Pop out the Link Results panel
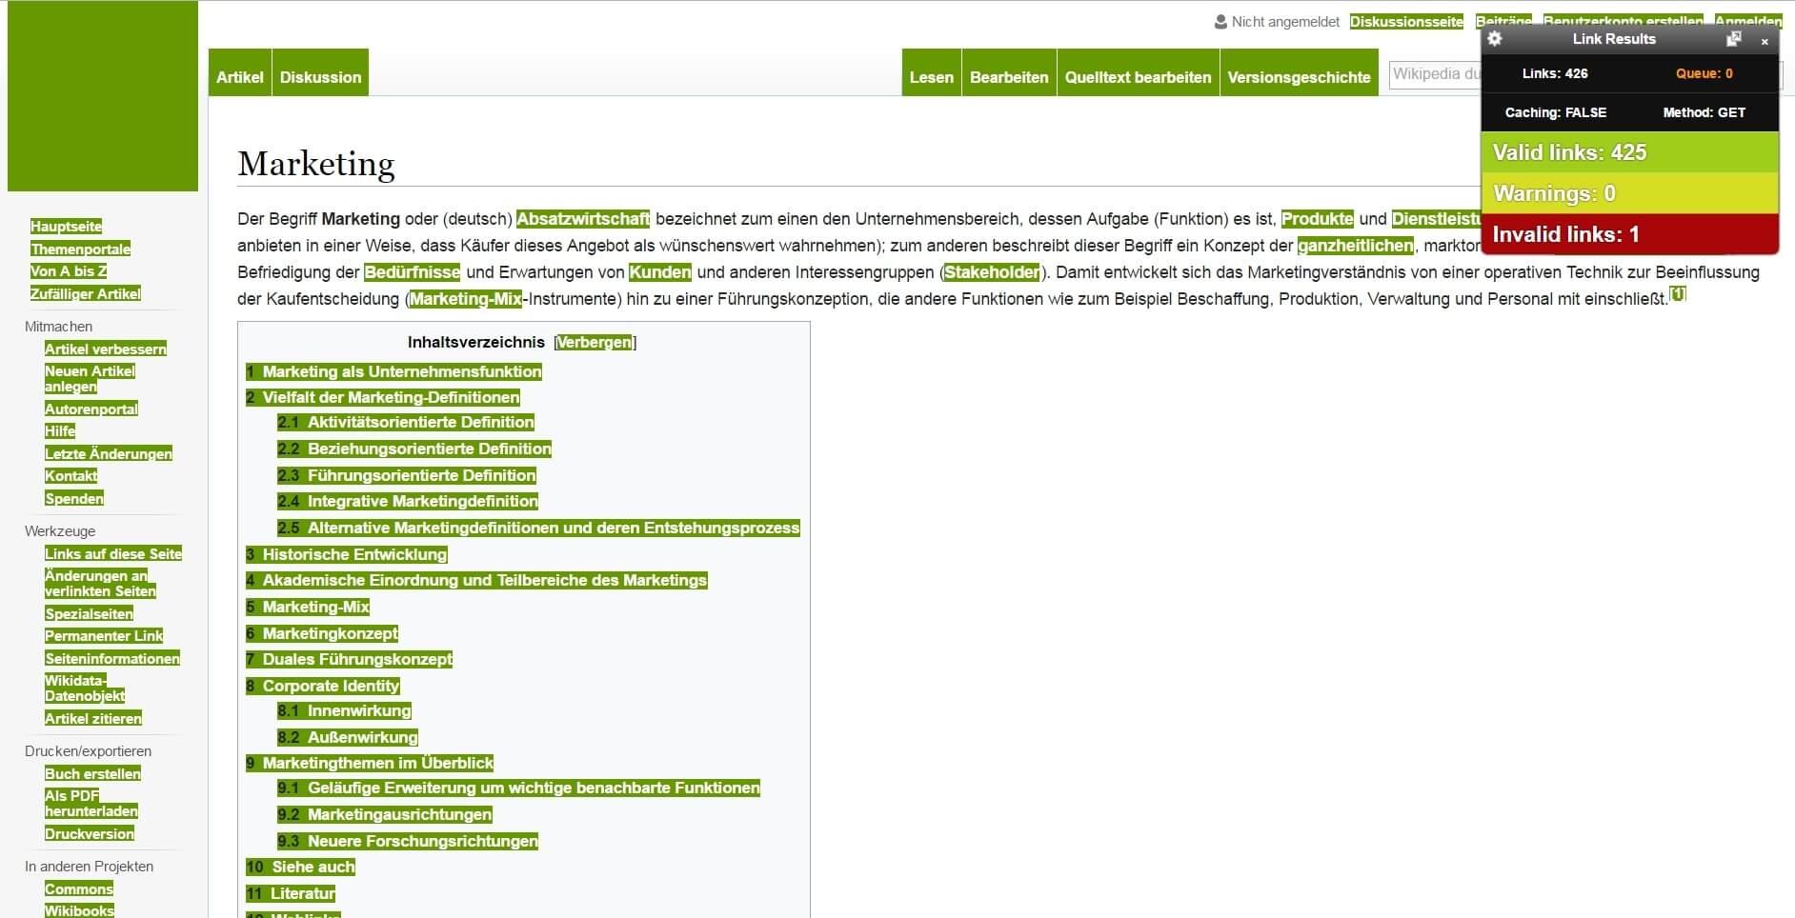The width and height of the screenshot is (1795, 918). coord(1734,39)
